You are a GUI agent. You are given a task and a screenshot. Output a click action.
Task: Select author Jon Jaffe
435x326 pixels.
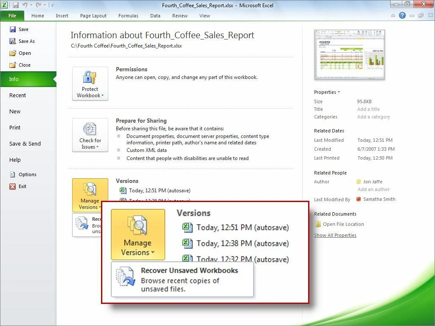[x=369, y=182]
